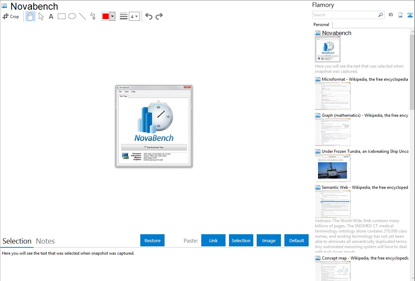
Task: Undo the last annotation
Action: pos(149,16)
